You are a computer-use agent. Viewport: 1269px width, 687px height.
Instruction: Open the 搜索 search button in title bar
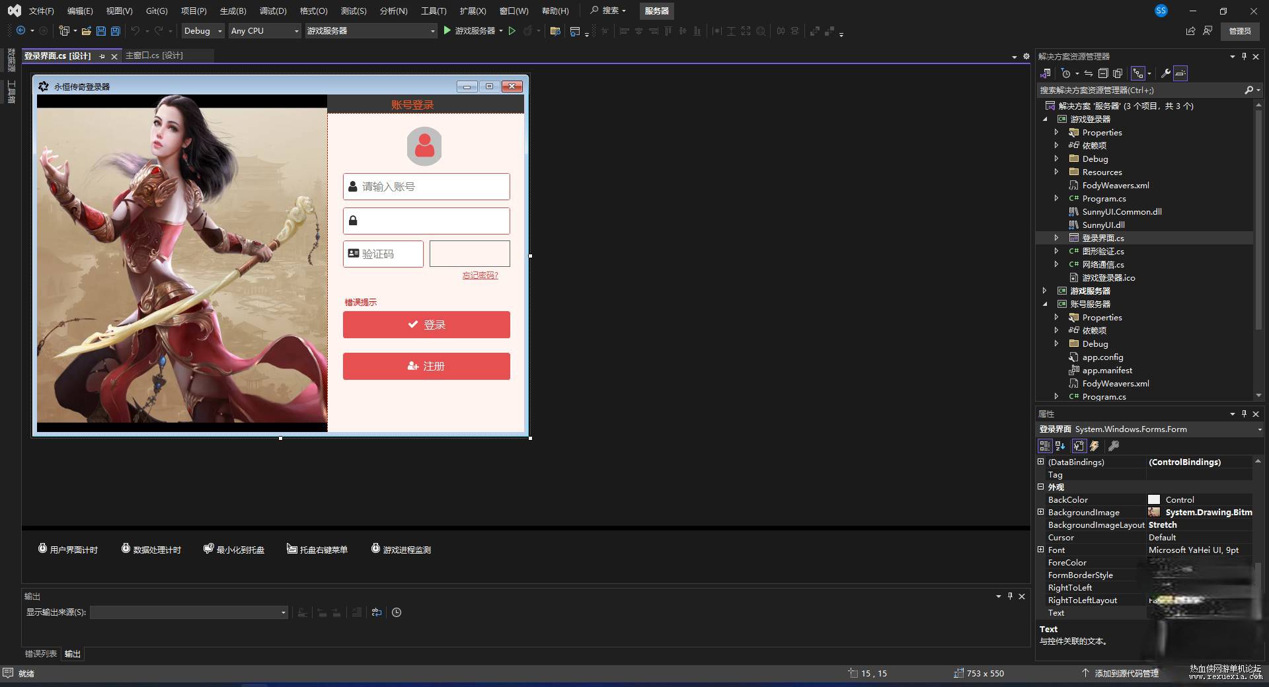(608, 11)
